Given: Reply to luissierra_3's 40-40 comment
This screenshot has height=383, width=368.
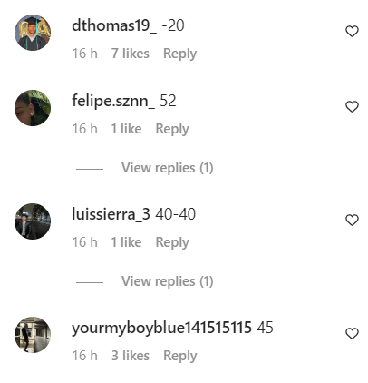Looking at the screenshot, I should pyautogui.click(x=172, y=242).
